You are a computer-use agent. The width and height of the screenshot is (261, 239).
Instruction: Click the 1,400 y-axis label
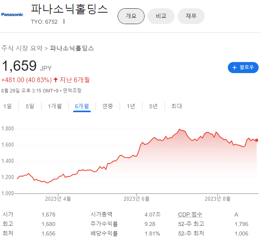point(8,161)
